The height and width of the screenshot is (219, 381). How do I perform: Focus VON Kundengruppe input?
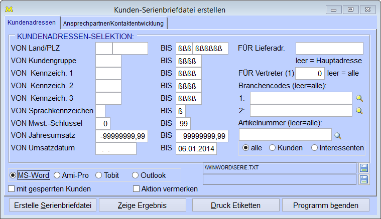(x=108, y=61)
